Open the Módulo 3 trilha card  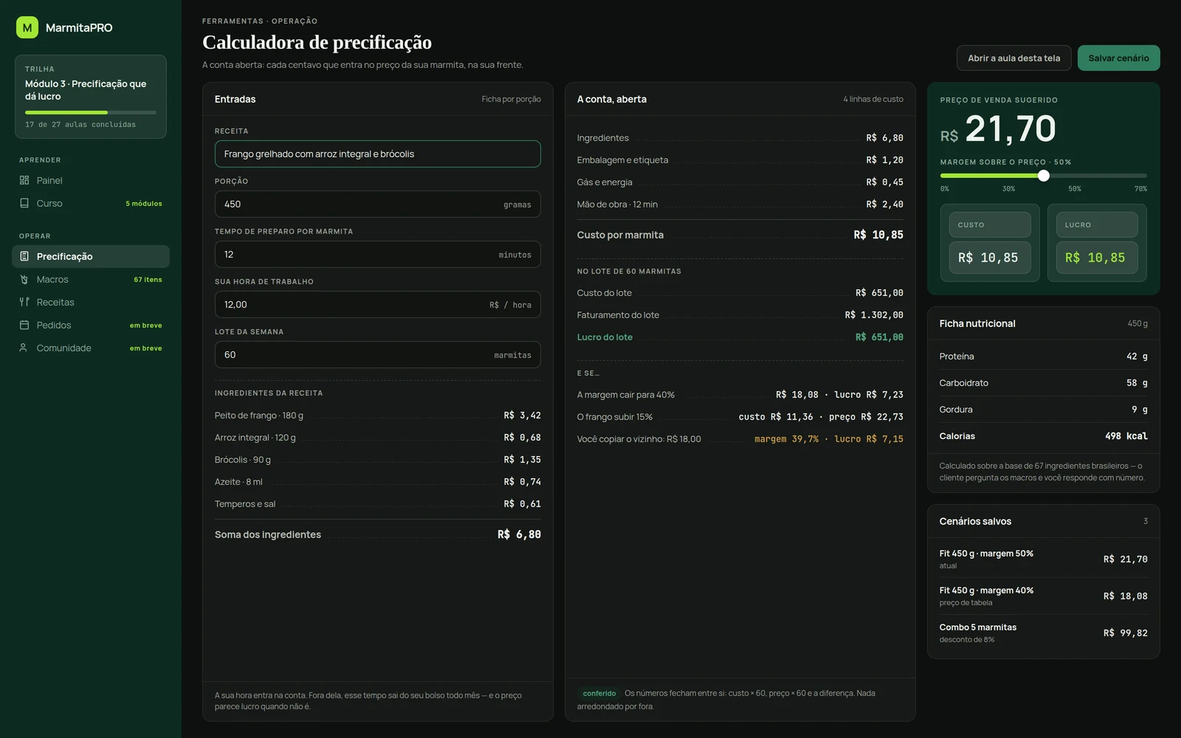pyautogui.click(x=91, y=97)
